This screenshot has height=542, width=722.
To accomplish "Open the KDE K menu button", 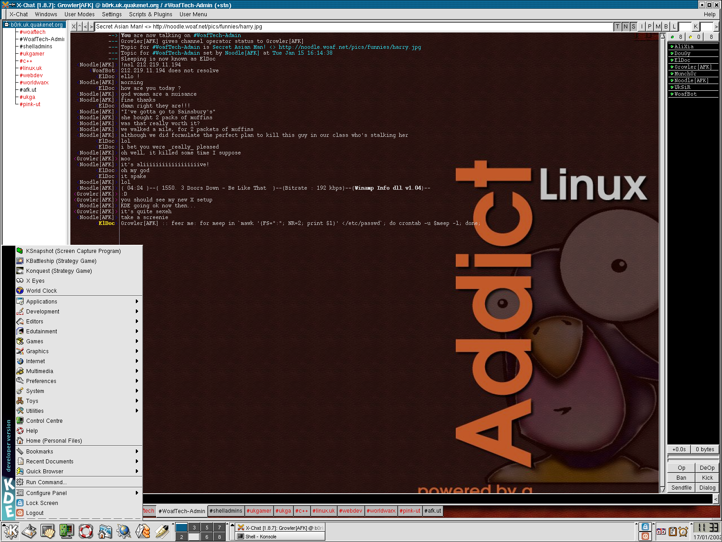I will 10,531.
